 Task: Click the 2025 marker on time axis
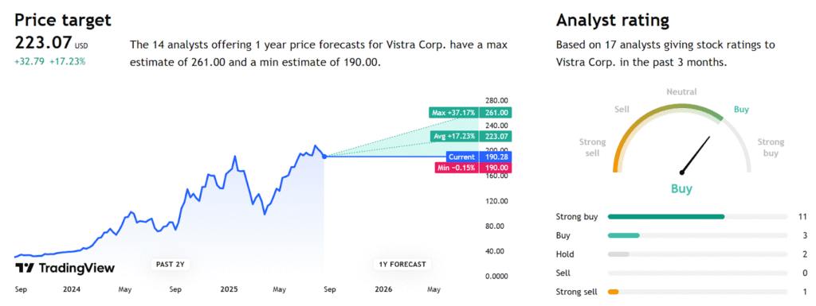tap(228, 289)
